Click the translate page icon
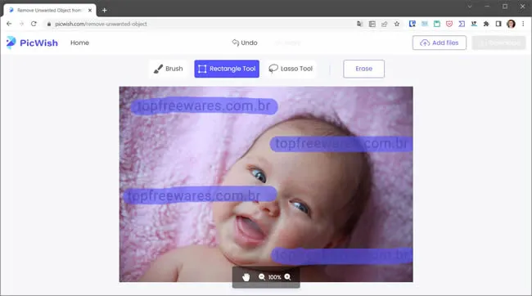Image resolution: width=532 pixels, height=296 pixels. (x=359, y=24)
